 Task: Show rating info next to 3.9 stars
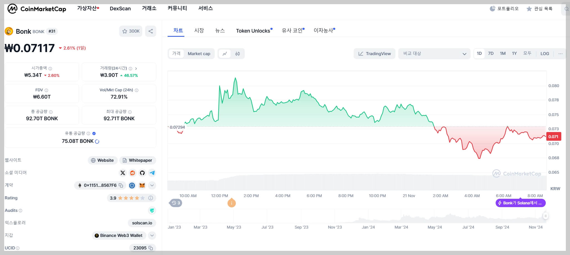pos(151,198)
